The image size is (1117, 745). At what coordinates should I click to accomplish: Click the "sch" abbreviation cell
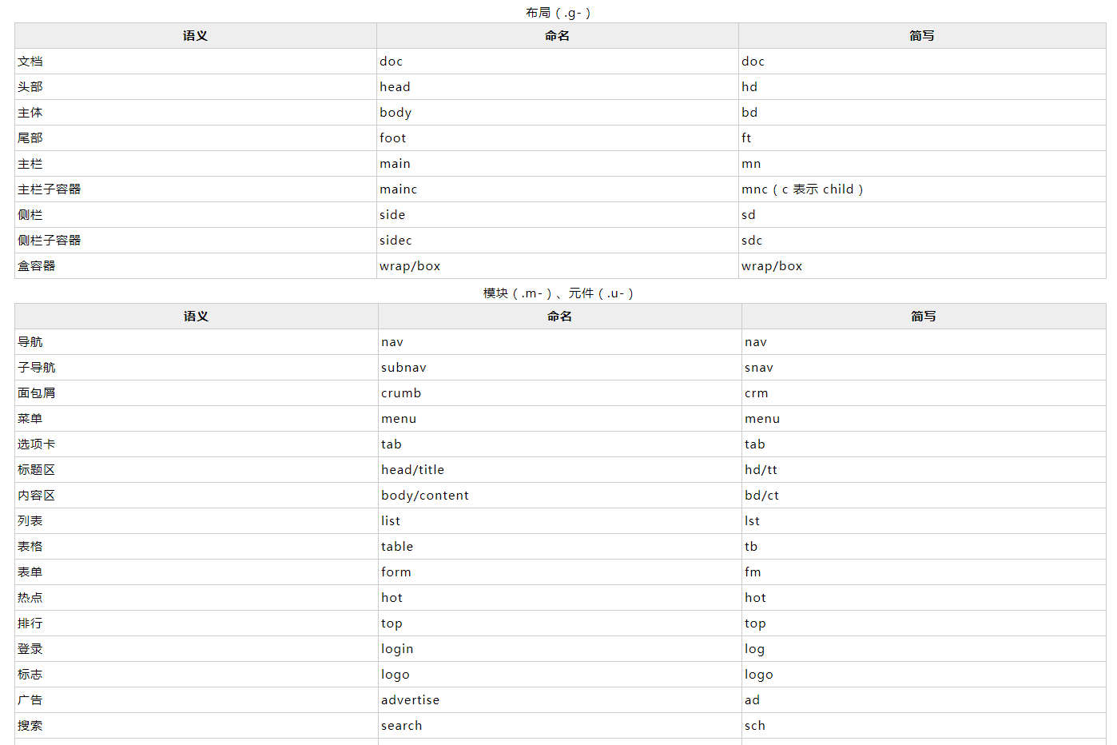tap(755, 726)
